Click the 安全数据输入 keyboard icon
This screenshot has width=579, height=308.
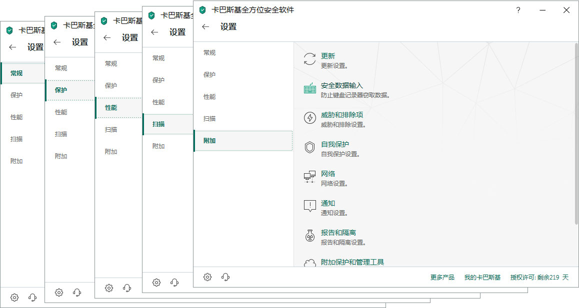point(310,88)
